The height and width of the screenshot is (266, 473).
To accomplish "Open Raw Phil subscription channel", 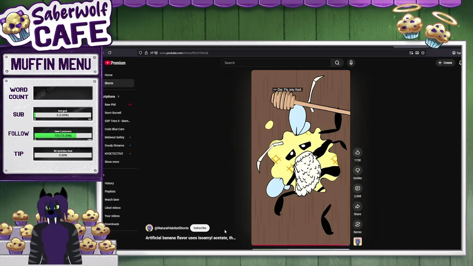I will 110,105.
